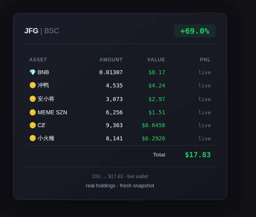Select the 冲鸭 asset name

(43, 85)
